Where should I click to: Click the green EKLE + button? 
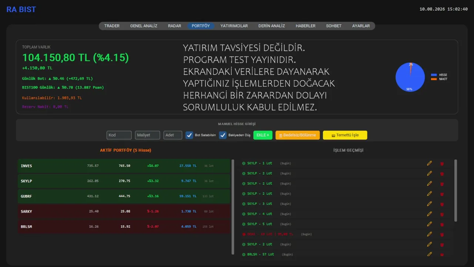tap(263, 135)
